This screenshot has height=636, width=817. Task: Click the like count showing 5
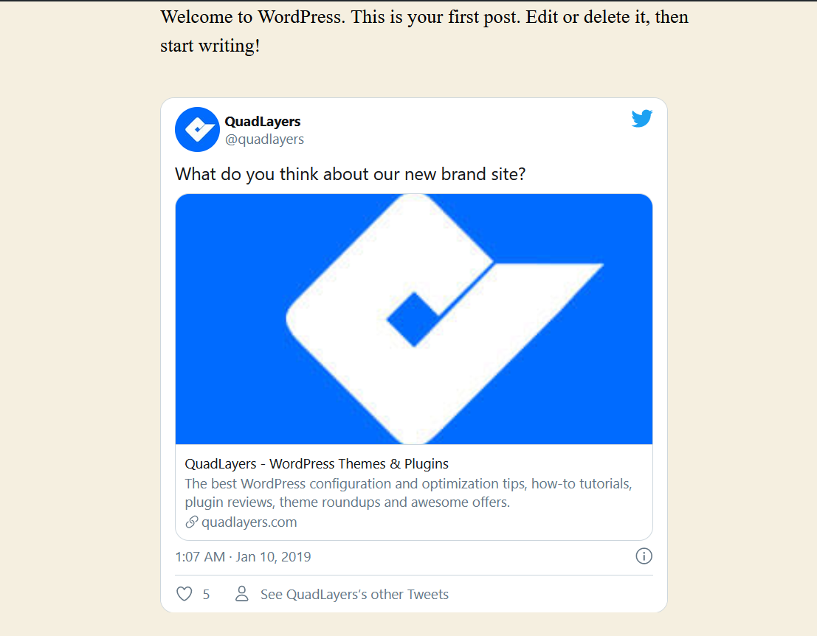(x=206, y=594)
